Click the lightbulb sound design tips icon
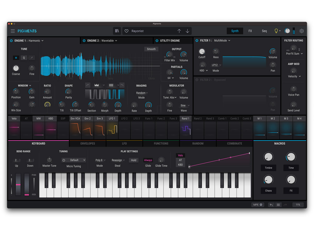This screenshot has width=314, height=235. 276,31
